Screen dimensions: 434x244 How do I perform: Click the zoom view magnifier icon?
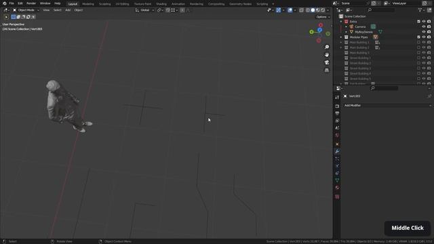327,47
